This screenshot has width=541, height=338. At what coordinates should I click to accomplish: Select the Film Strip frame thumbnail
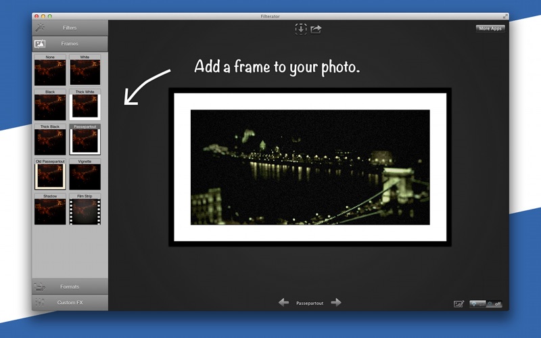coord(85,210)
